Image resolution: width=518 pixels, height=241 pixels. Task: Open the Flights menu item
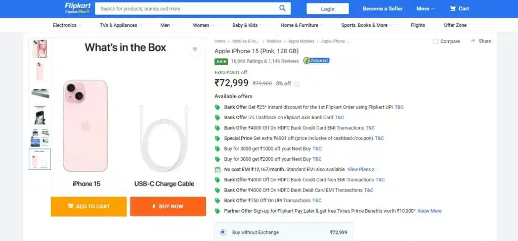pos(418,25)
